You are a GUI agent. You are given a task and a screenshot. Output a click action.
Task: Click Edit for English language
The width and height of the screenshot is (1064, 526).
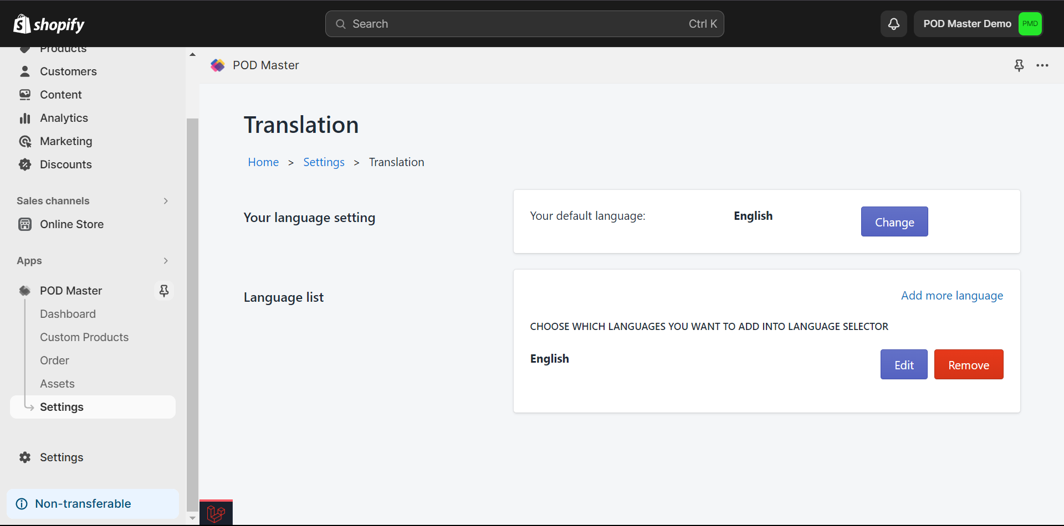[x=904, y=364]
